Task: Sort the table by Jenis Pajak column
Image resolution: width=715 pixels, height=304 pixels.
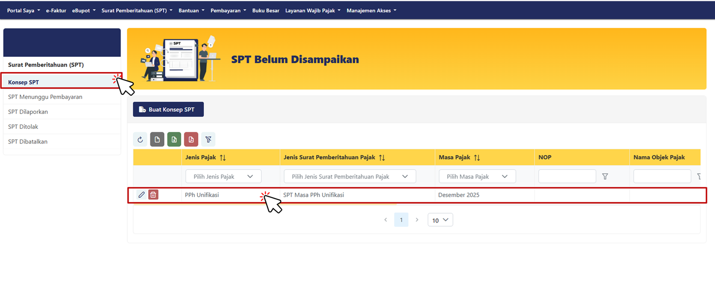Action: [x=223, y=157]
